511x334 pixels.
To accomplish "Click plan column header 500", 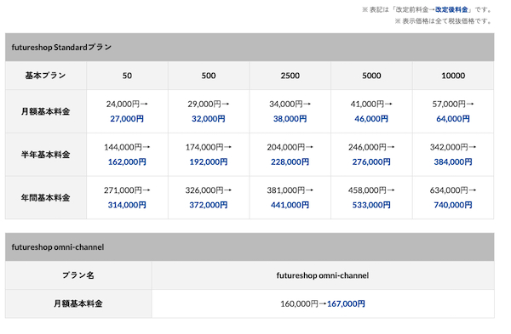I will coord(209,76).
